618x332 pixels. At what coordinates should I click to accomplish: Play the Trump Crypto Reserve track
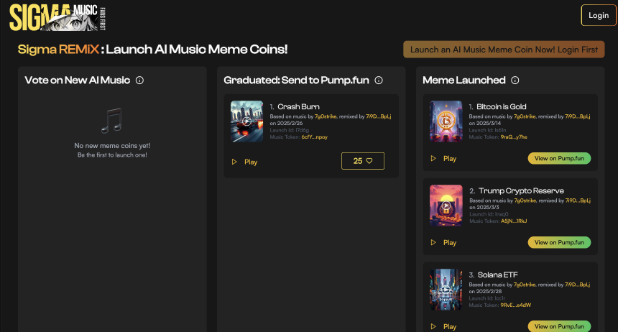coord(443,242)
